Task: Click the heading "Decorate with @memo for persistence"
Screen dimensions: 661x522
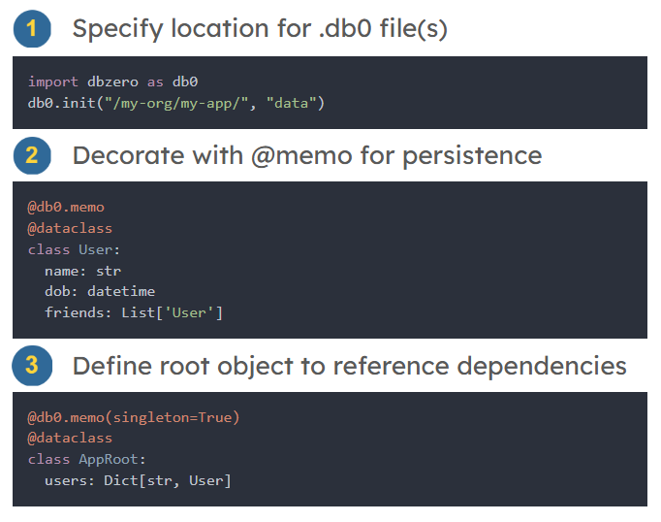Action: pos(307,155)
